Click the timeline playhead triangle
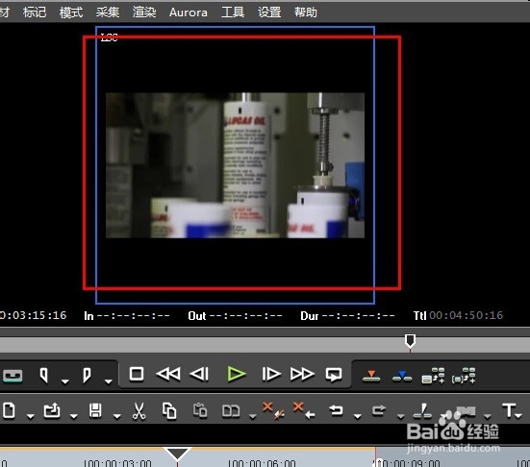 pyautogui.click(x=177, y=455)
